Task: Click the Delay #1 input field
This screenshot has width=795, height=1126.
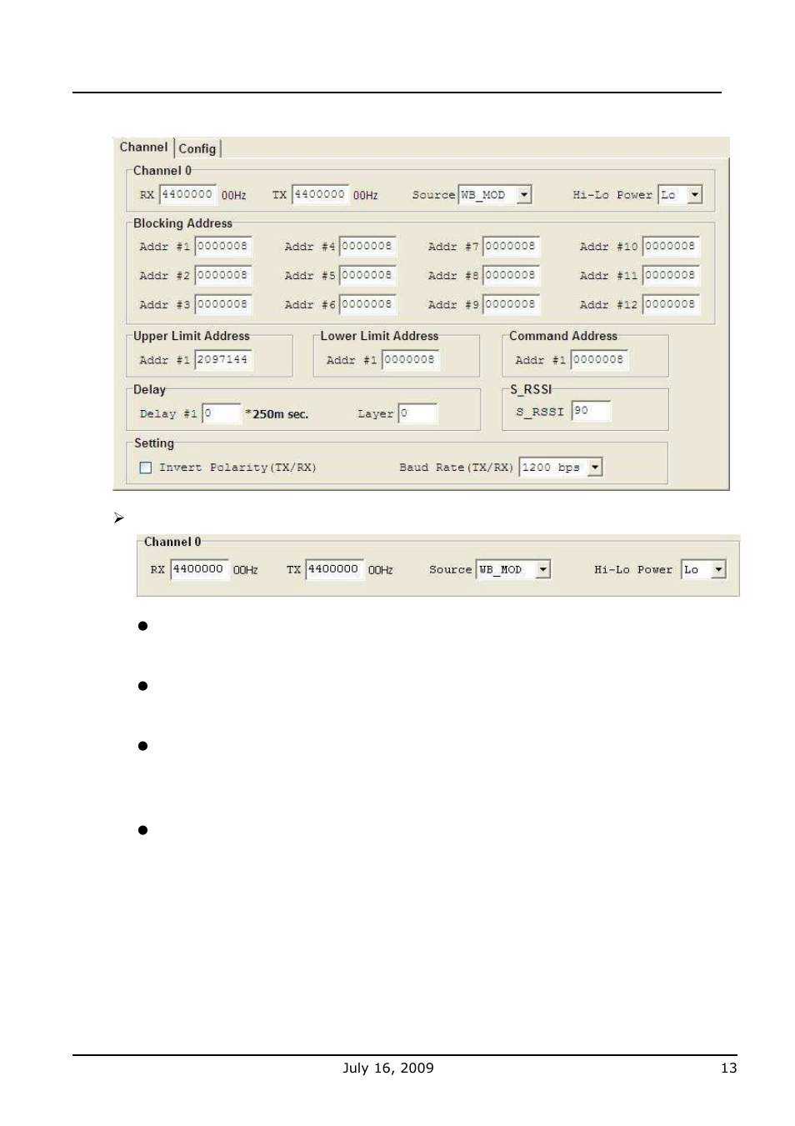Action: pos(222,413)
